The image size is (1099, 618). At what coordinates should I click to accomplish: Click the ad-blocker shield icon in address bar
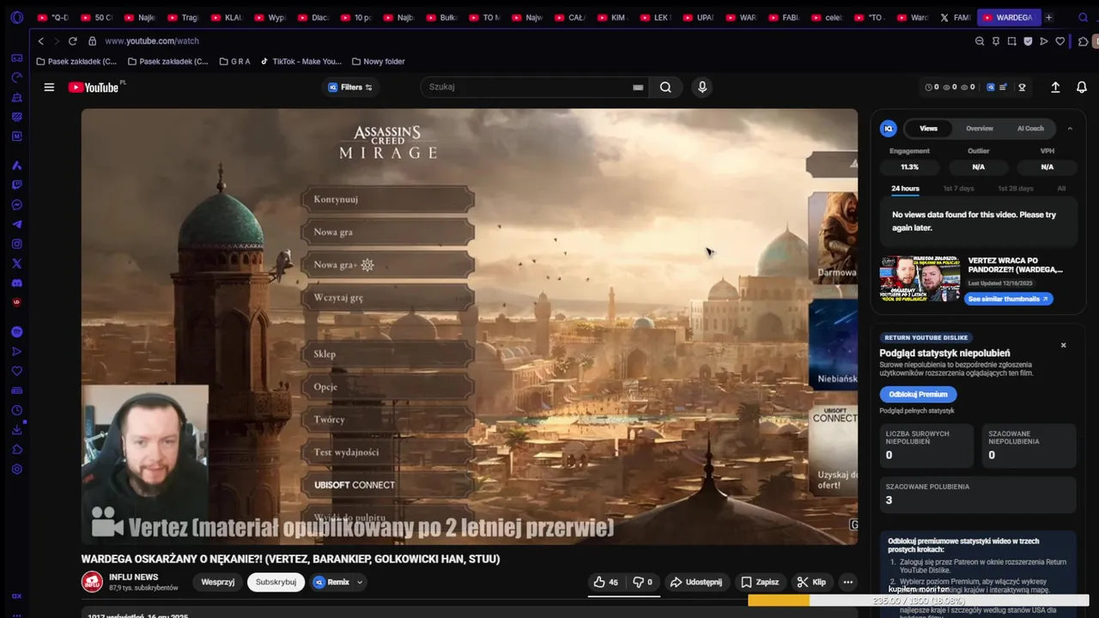(x=1028, y=41)
